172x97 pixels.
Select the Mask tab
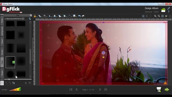click(x=2, y=62)
